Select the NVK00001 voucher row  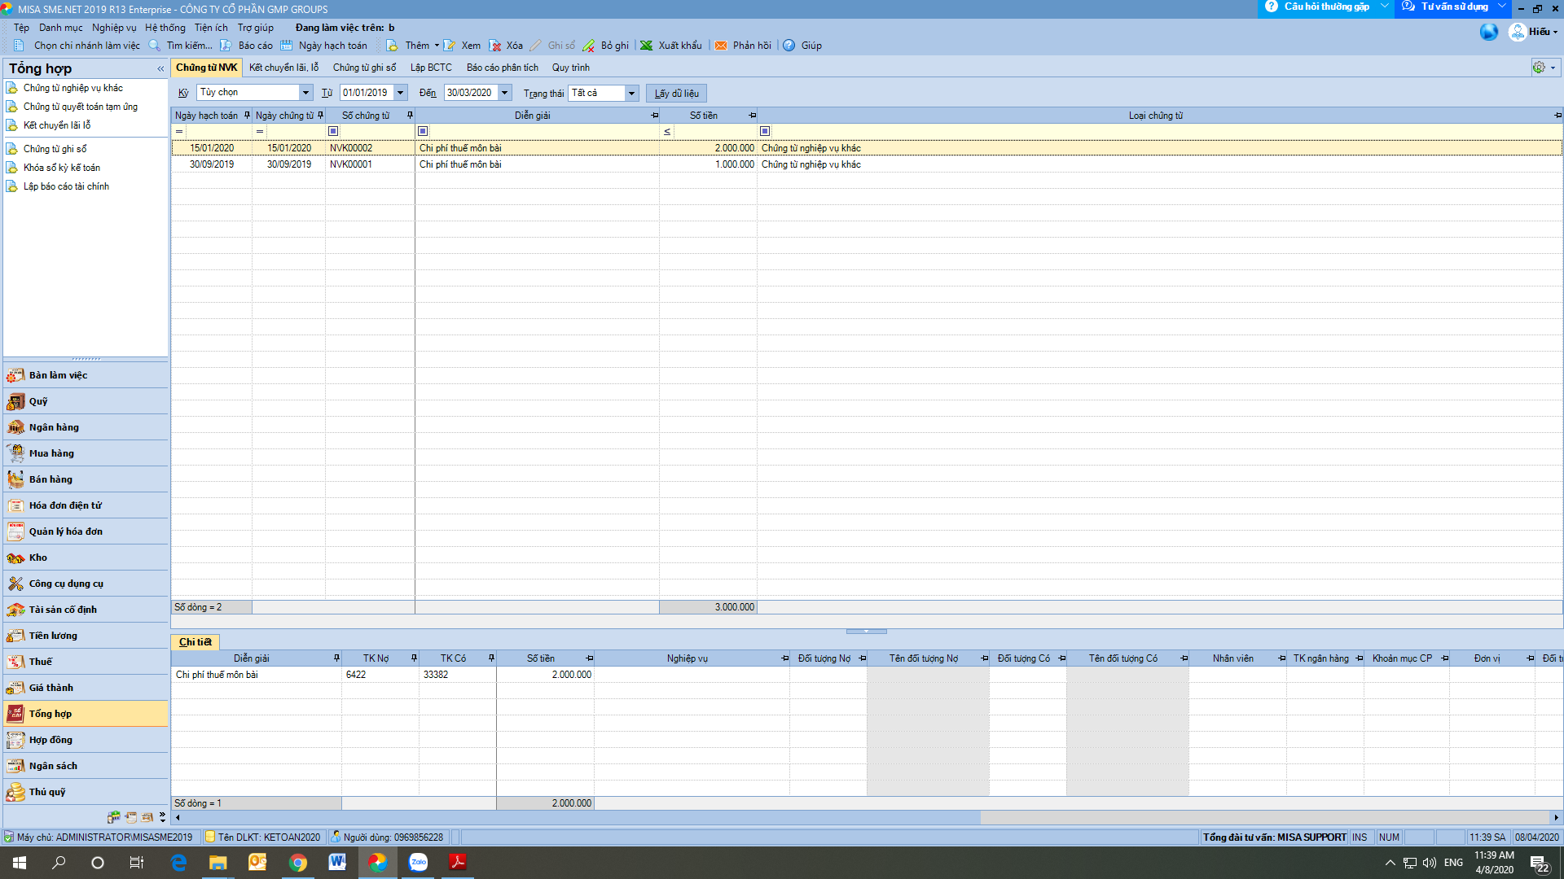click(351, 164)
